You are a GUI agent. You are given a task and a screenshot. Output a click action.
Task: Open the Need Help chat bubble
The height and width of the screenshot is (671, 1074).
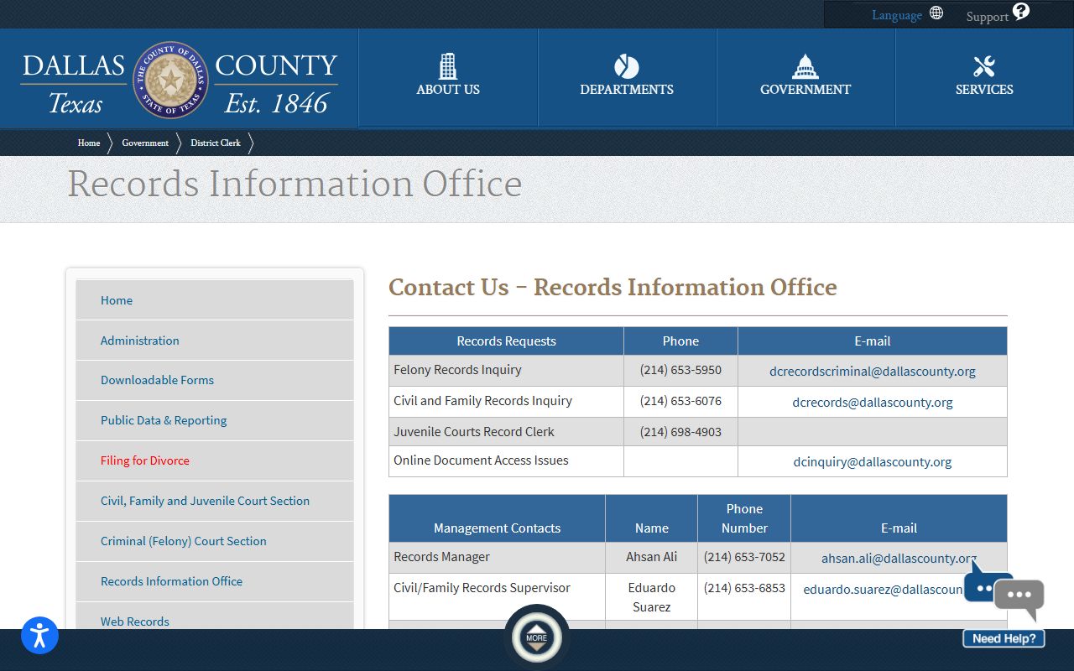coord(1004,604)
